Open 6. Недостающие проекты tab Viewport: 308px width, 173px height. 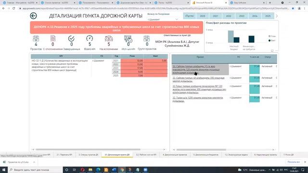click(266, 155)
